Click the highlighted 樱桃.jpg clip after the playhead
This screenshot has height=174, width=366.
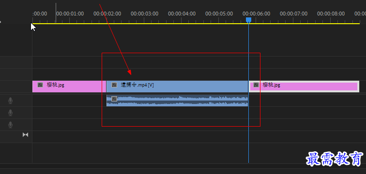coord(304,87)
